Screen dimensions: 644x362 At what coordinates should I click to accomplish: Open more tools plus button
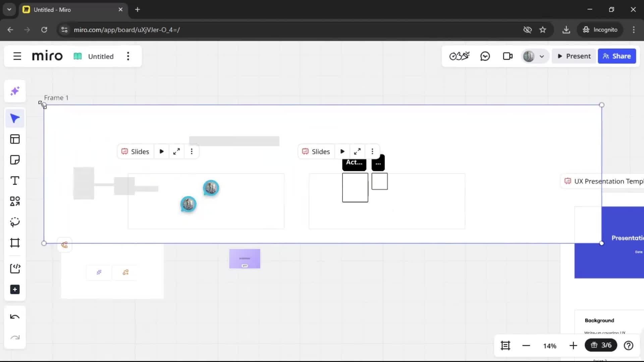pyautogui.click(x=15, y=290)
